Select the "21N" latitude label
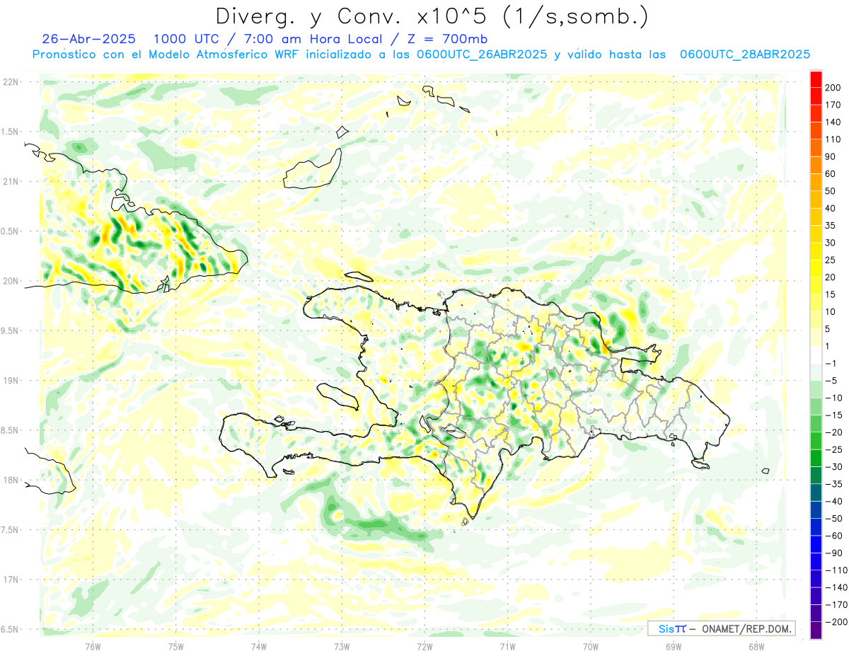 coord(10,182)
